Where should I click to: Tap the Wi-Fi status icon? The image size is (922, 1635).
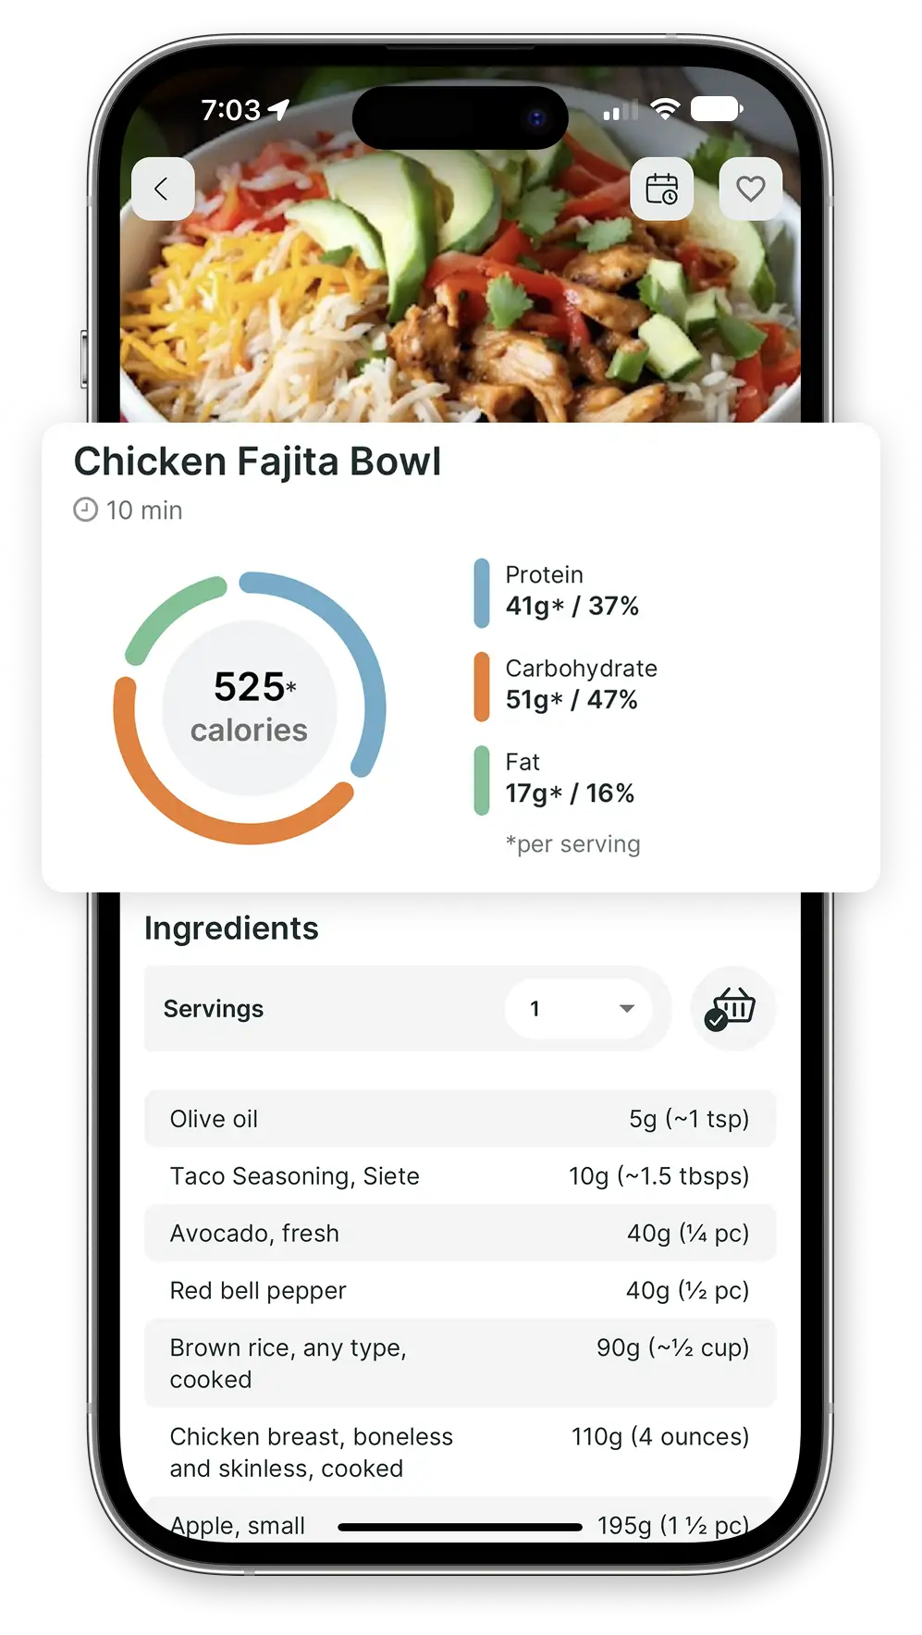pos(664,110)
